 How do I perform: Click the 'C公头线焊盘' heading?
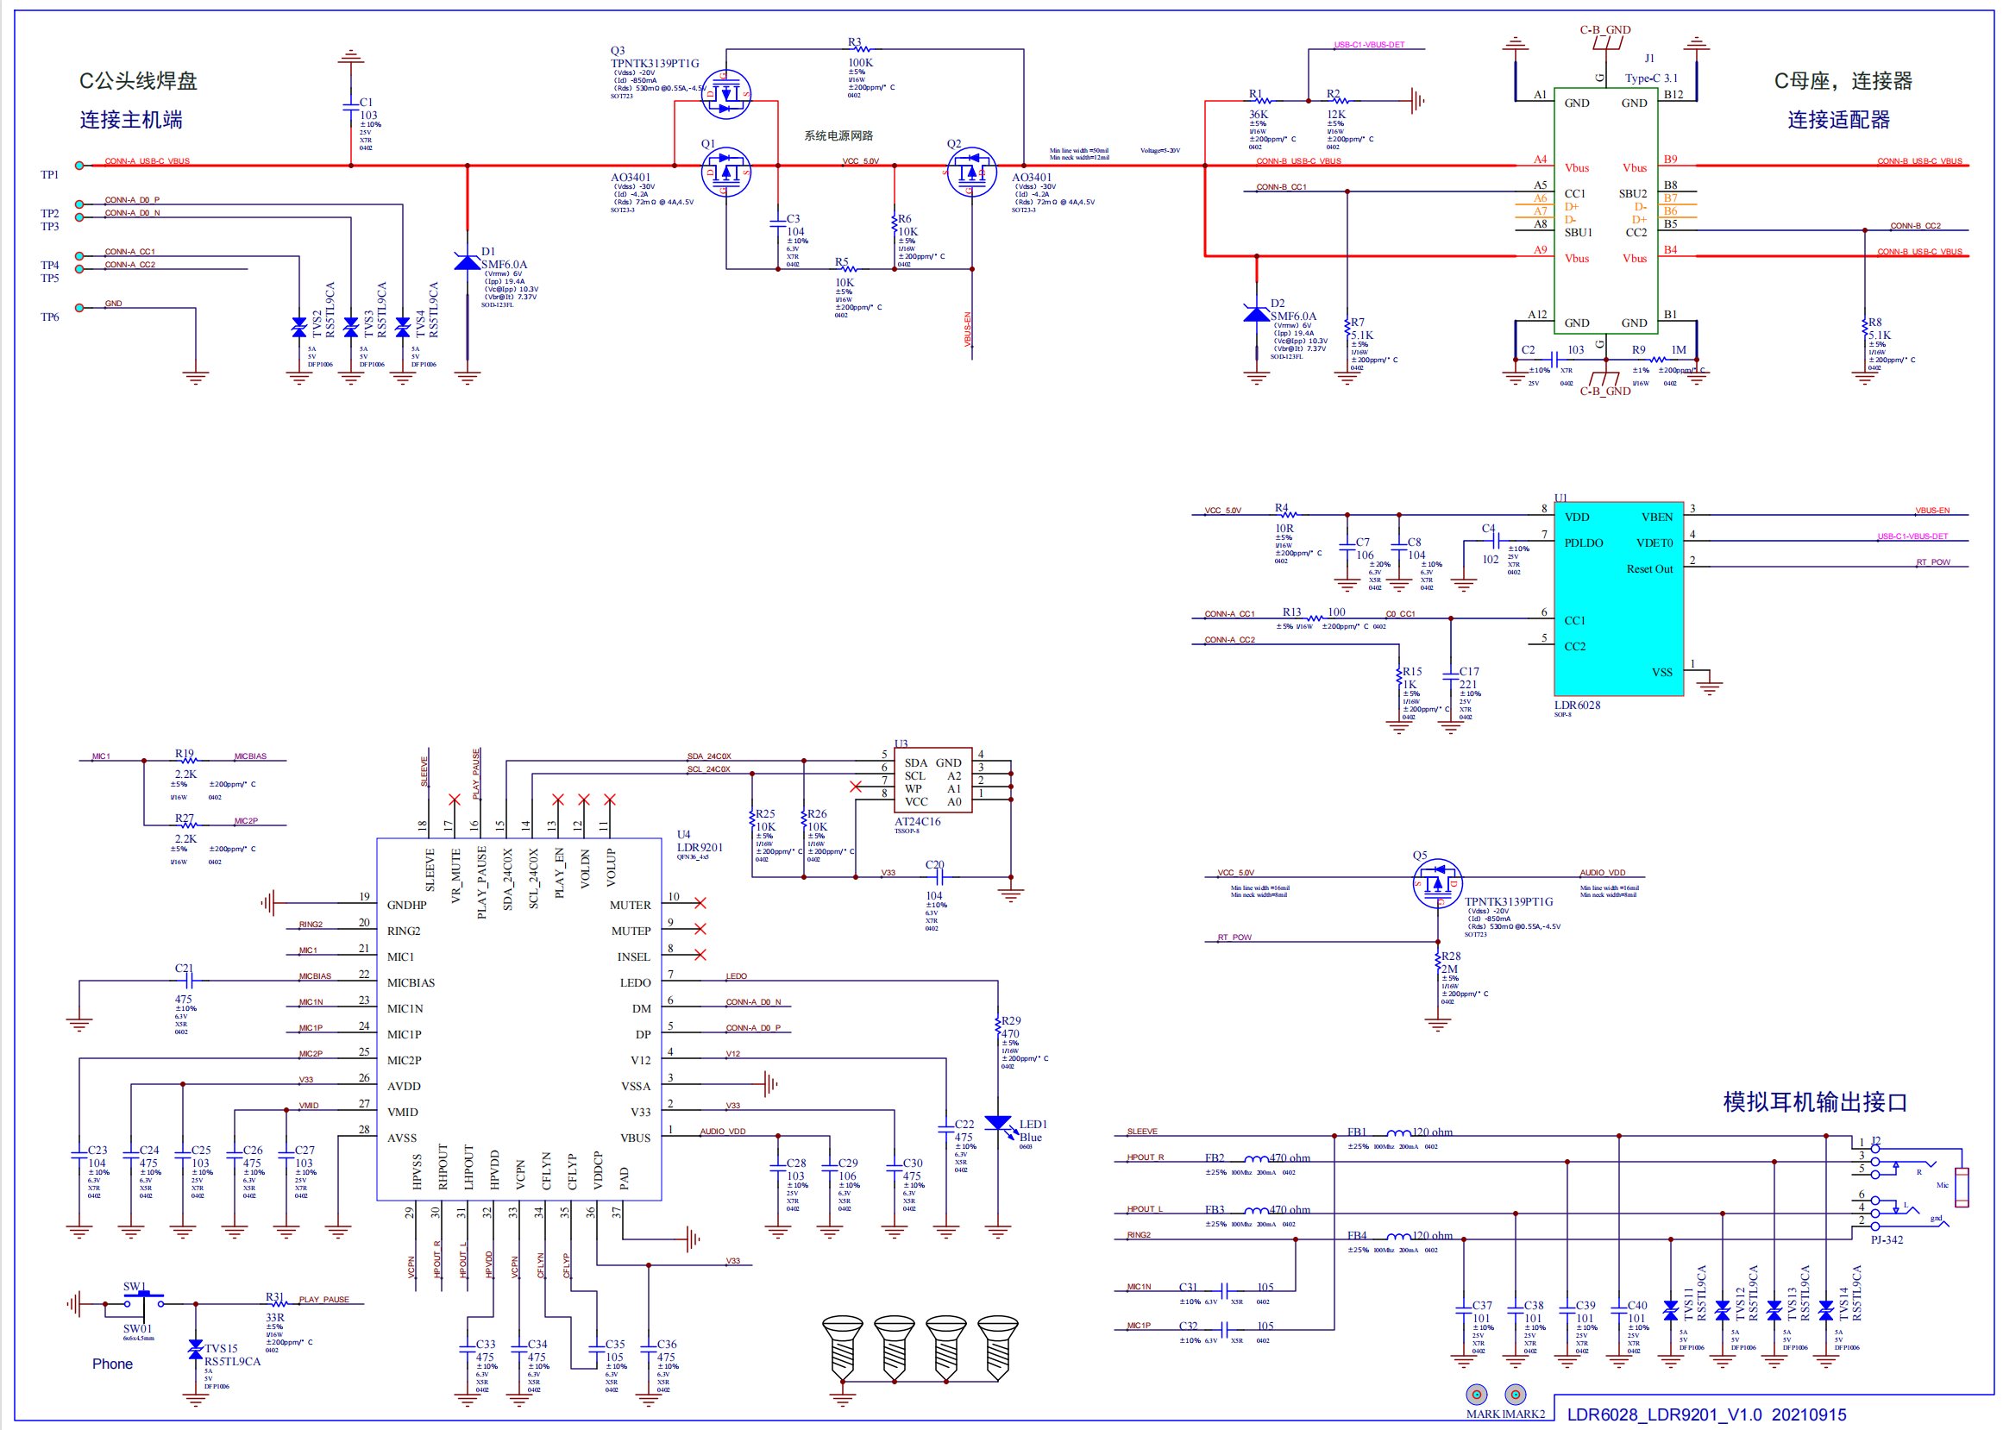[138, 81]
